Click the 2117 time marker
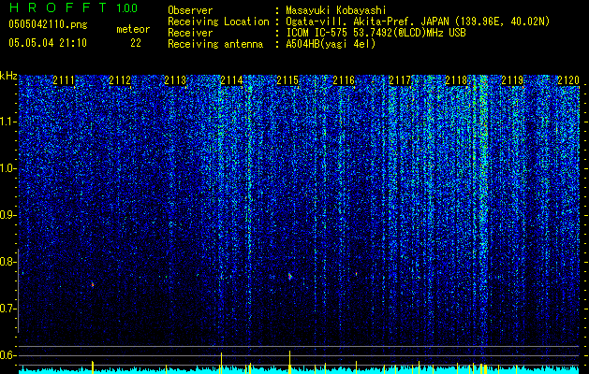 [x=400, y=80]
